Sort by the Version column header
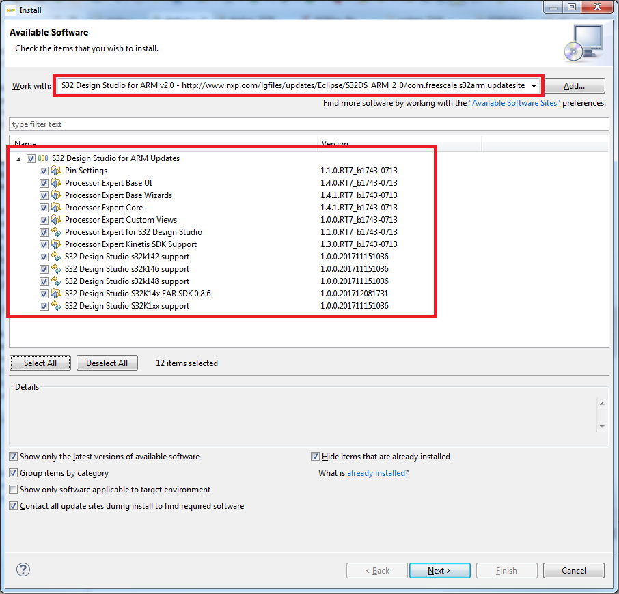This screenshot has height=594, width=619. tap(399, 143)
